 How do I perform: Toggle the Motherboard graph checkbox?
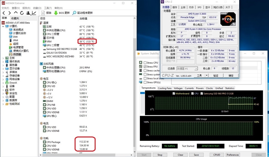pyautogui.click(x=174, y=94)
